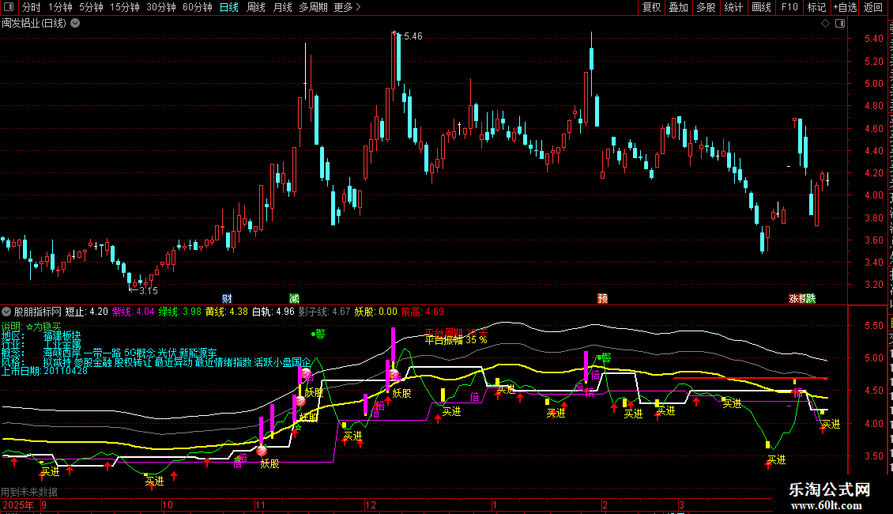This screenshot has width=893, height=514.
Task: Click the 影子线: 4.67 value
Action: 325,312
